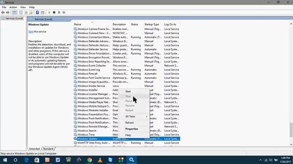Open Cortana search circle on taskbar
The image size is (293, 164).
[x=16, y=160]
